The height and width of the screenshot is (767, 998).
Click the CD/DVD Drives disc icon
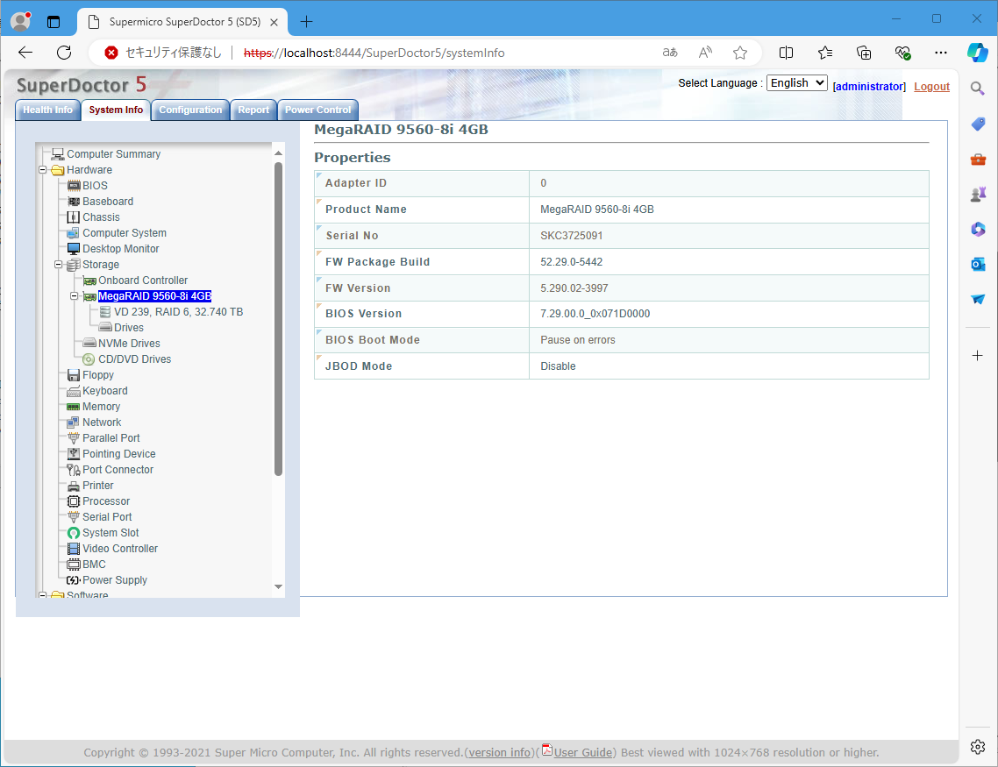click(89, 359)
